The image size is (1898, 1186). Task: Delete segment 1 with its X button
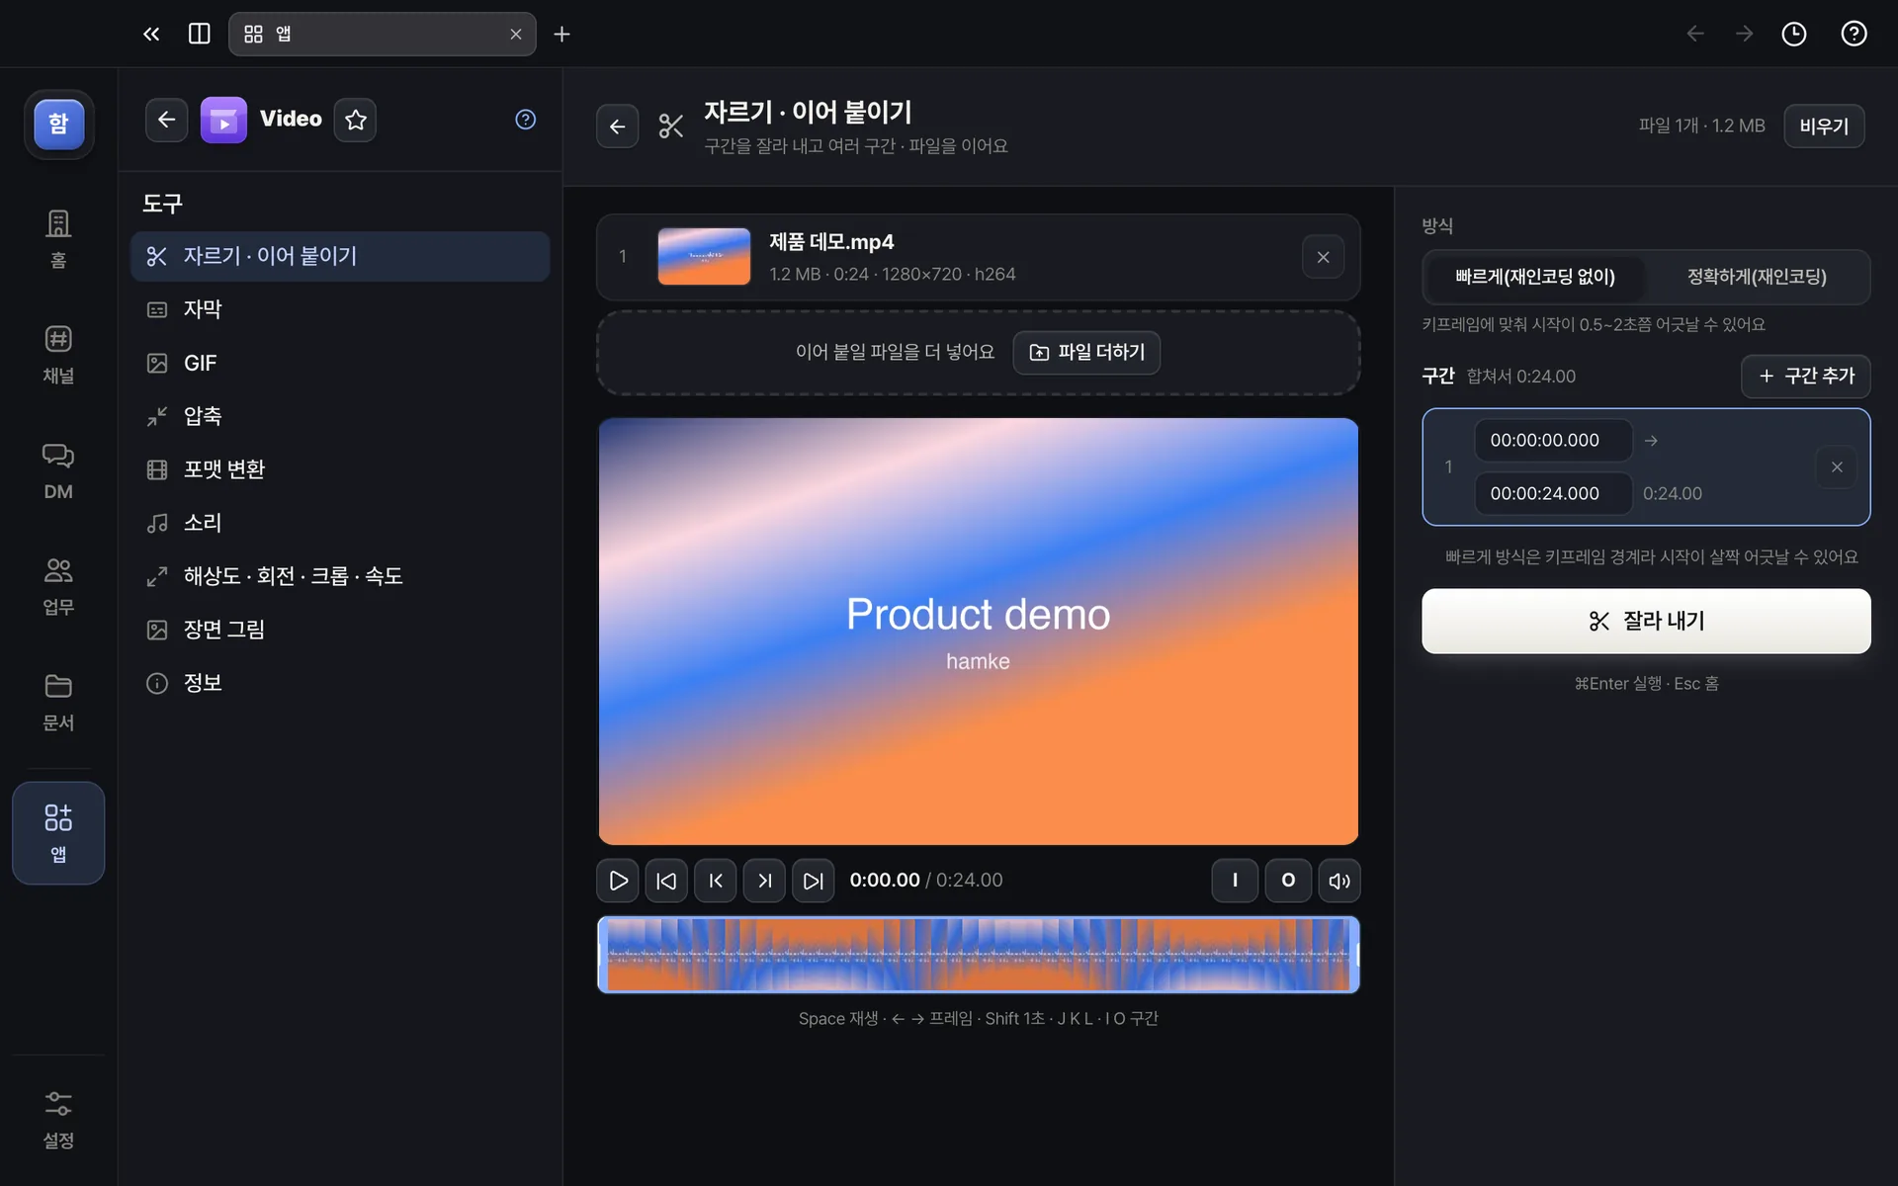click(x=1837, y=467)
